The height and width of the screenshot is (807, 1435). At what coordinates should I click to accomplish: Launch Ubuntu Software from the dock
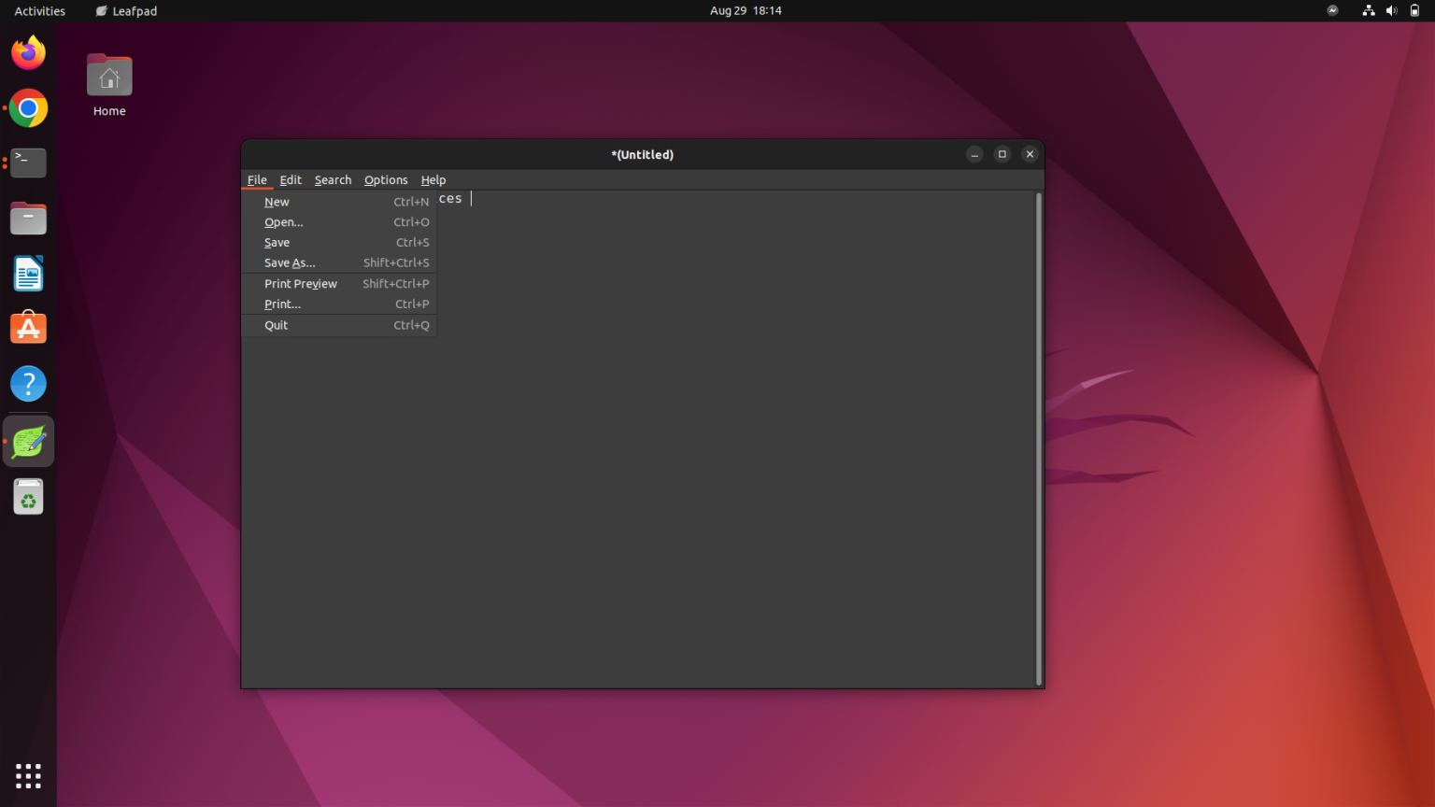click(x=28, y=328)
